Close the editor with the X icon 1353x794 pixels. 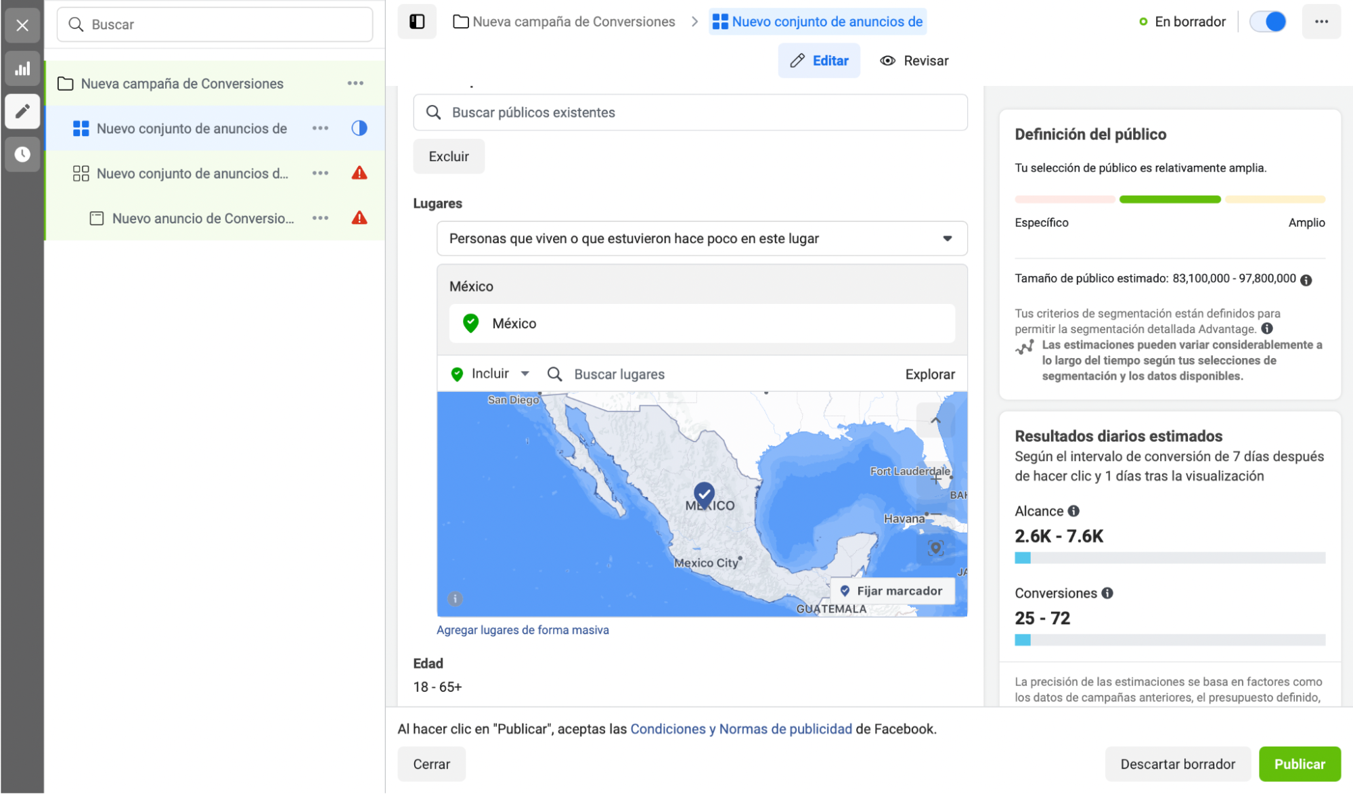pos(22,25)
